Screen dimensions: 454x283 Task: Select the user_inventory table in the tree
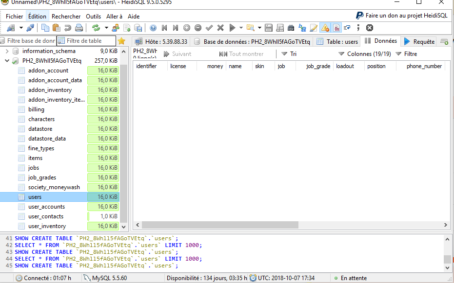47,226
